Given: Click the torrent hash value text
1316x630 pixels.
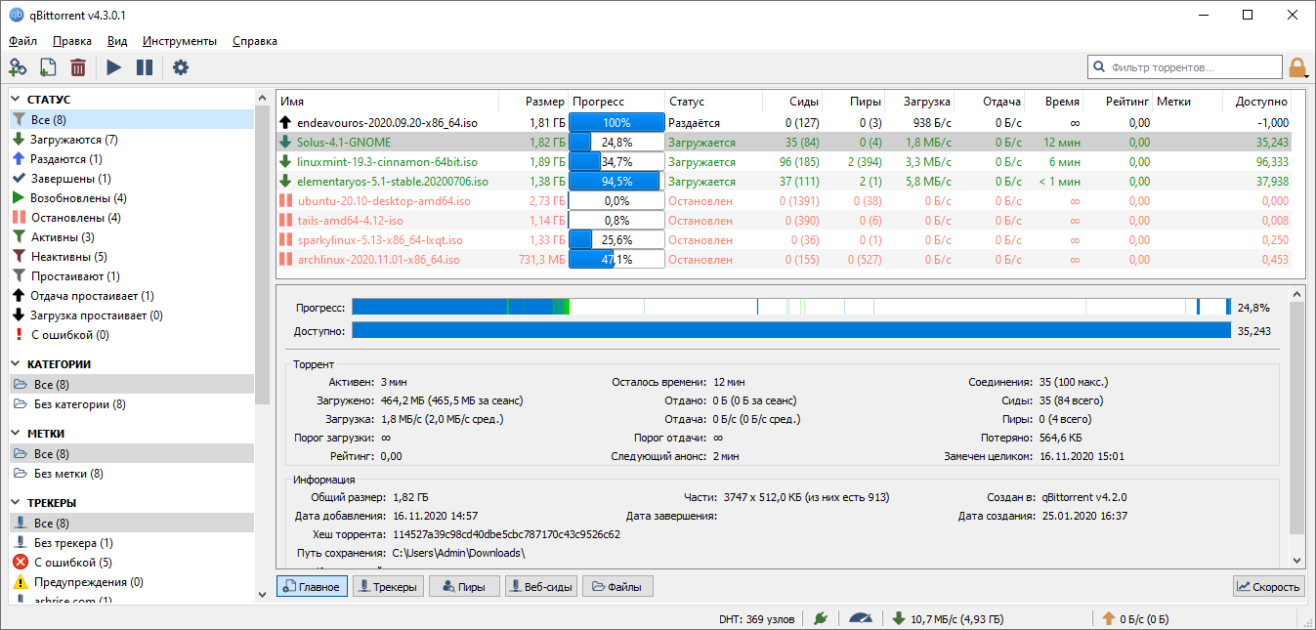Looking at the screenshot, I should (x=506, y=534).
